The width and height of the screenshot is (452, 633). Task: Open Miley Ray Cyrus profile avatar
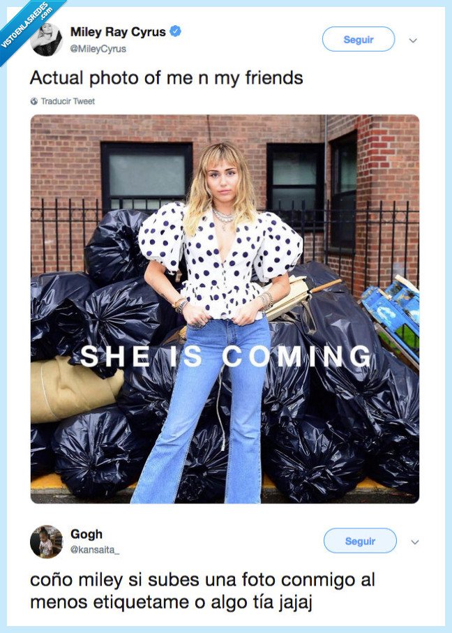pyautogui.click(x=47, y=40)
